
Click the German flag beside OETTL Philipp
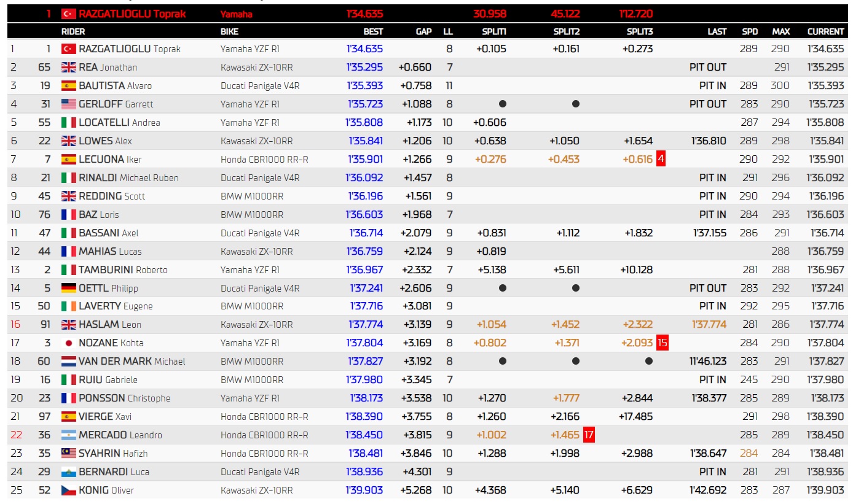tap(68, 288)
